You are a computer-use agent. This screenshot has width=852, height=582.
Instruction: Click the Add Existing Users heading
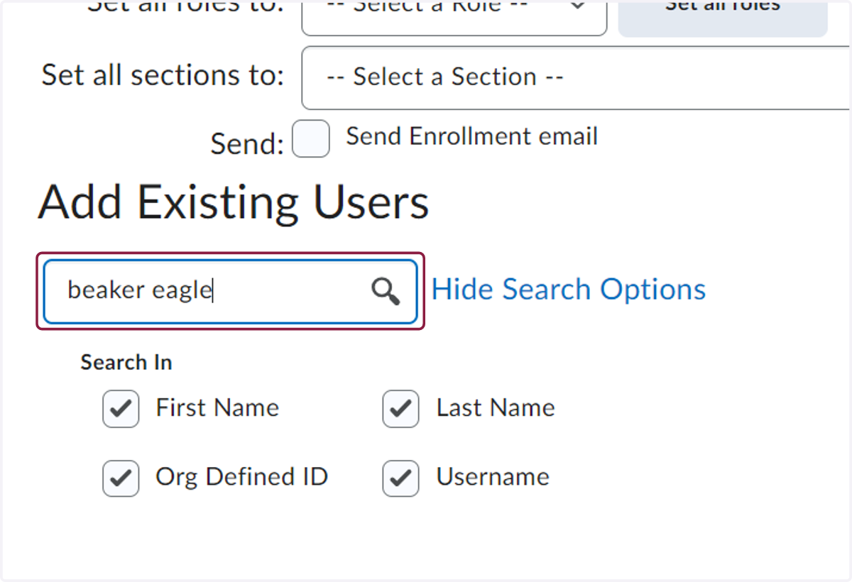coord(234,203)
